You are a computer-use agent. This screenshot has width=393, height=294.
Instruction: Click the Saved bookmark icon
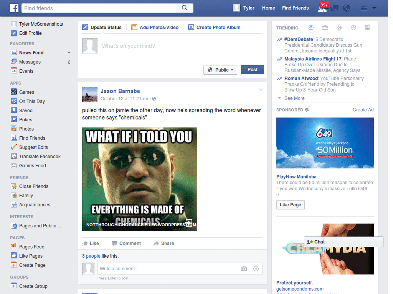tap(14, 110)
